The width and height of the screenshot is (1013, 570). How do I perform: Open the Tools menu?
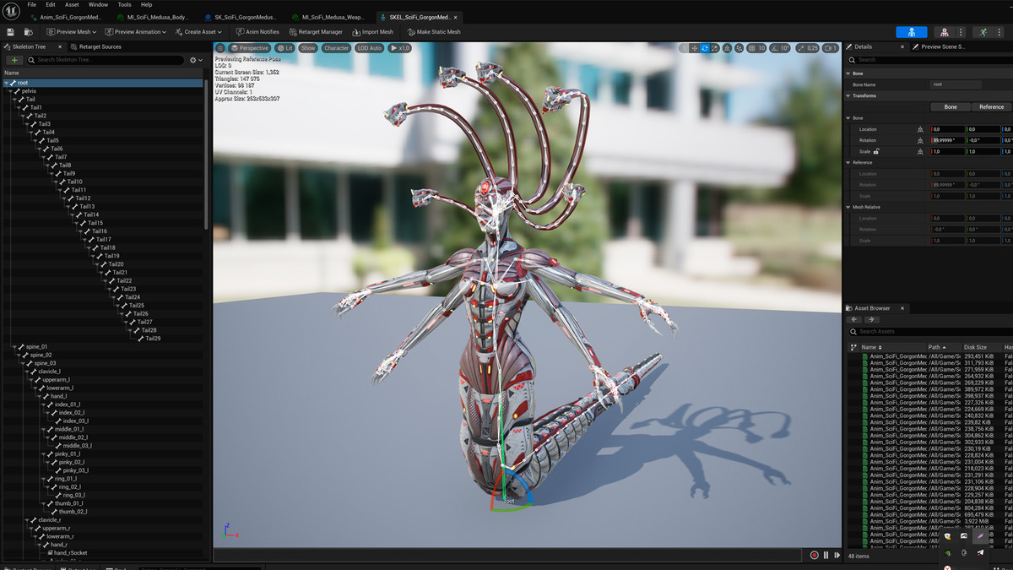tap(124, 4)
